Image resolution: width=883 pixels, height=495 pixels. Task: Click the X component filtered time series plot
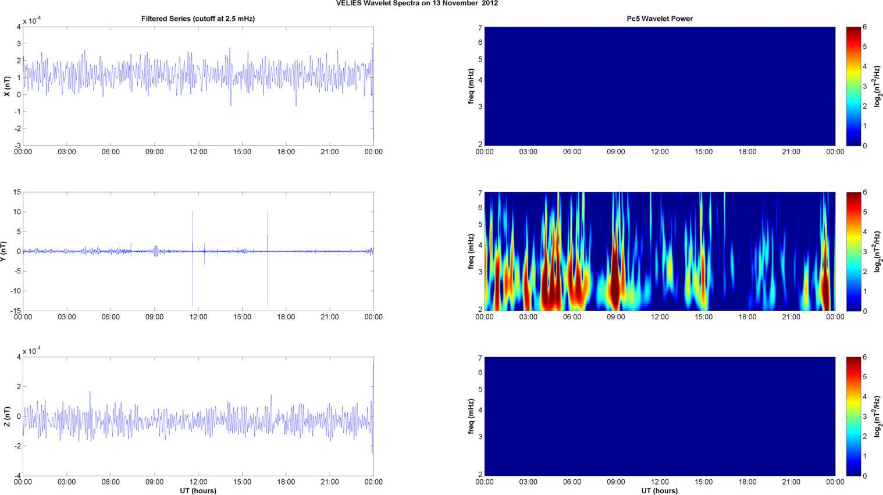pyautogui.click(x=198, y=86)
